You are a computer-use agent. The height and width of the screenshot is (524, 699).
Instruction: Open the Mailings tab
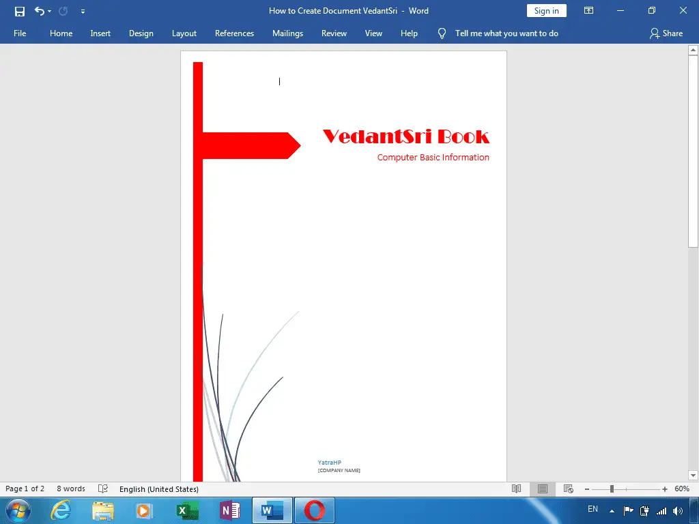tap(287, 33)
